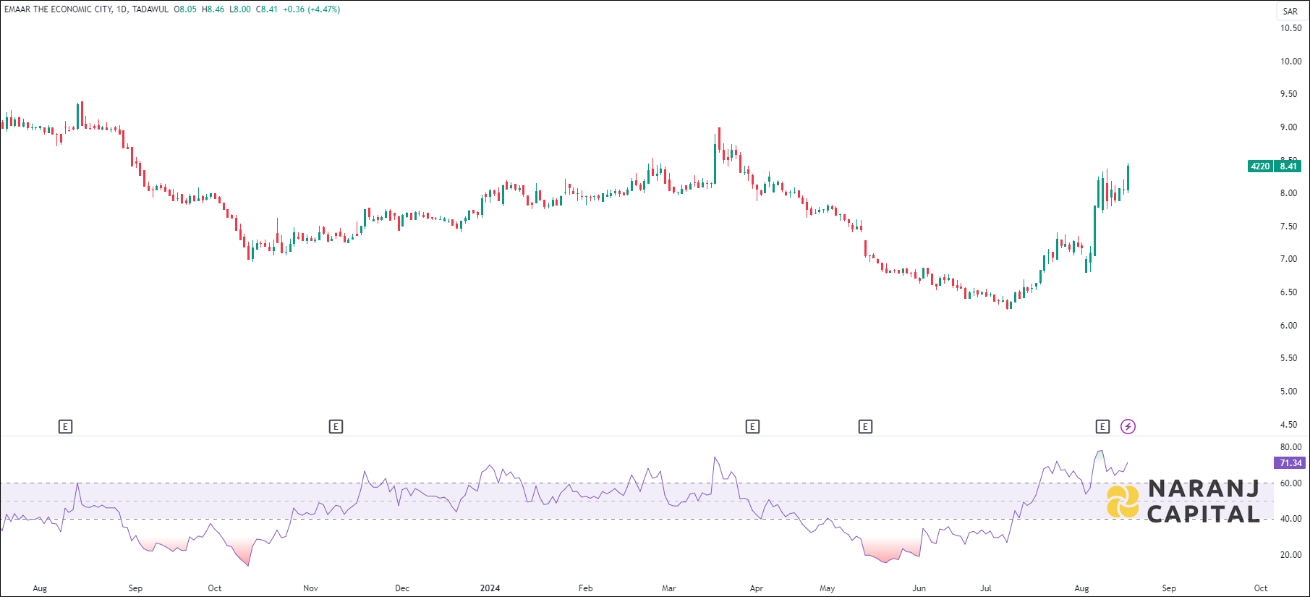Click the TADAWUL exchange text in legend
The width and height of the screenshot is (1310, 597).
pyautogui.click(x=150, y=9)
